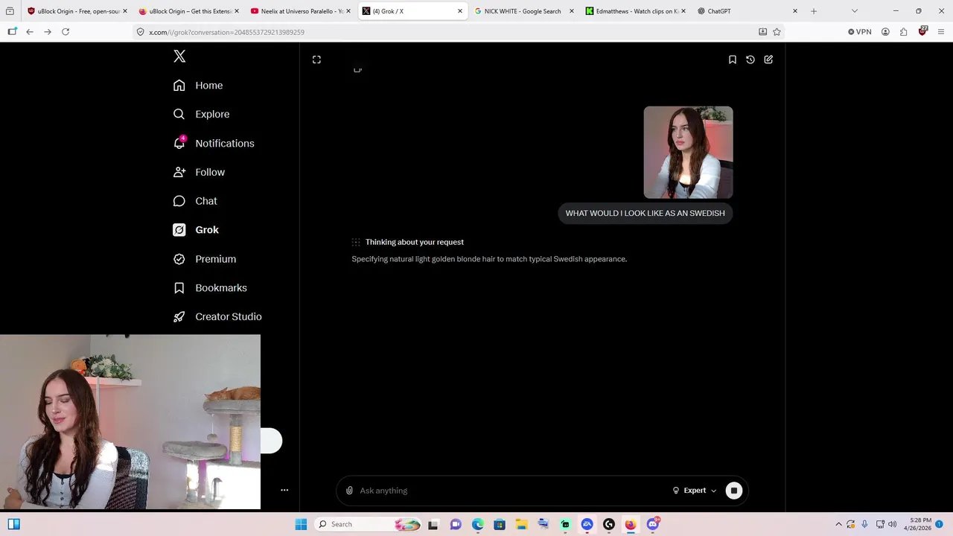Reload the current page
953x536 pixels.
[66, 32]
